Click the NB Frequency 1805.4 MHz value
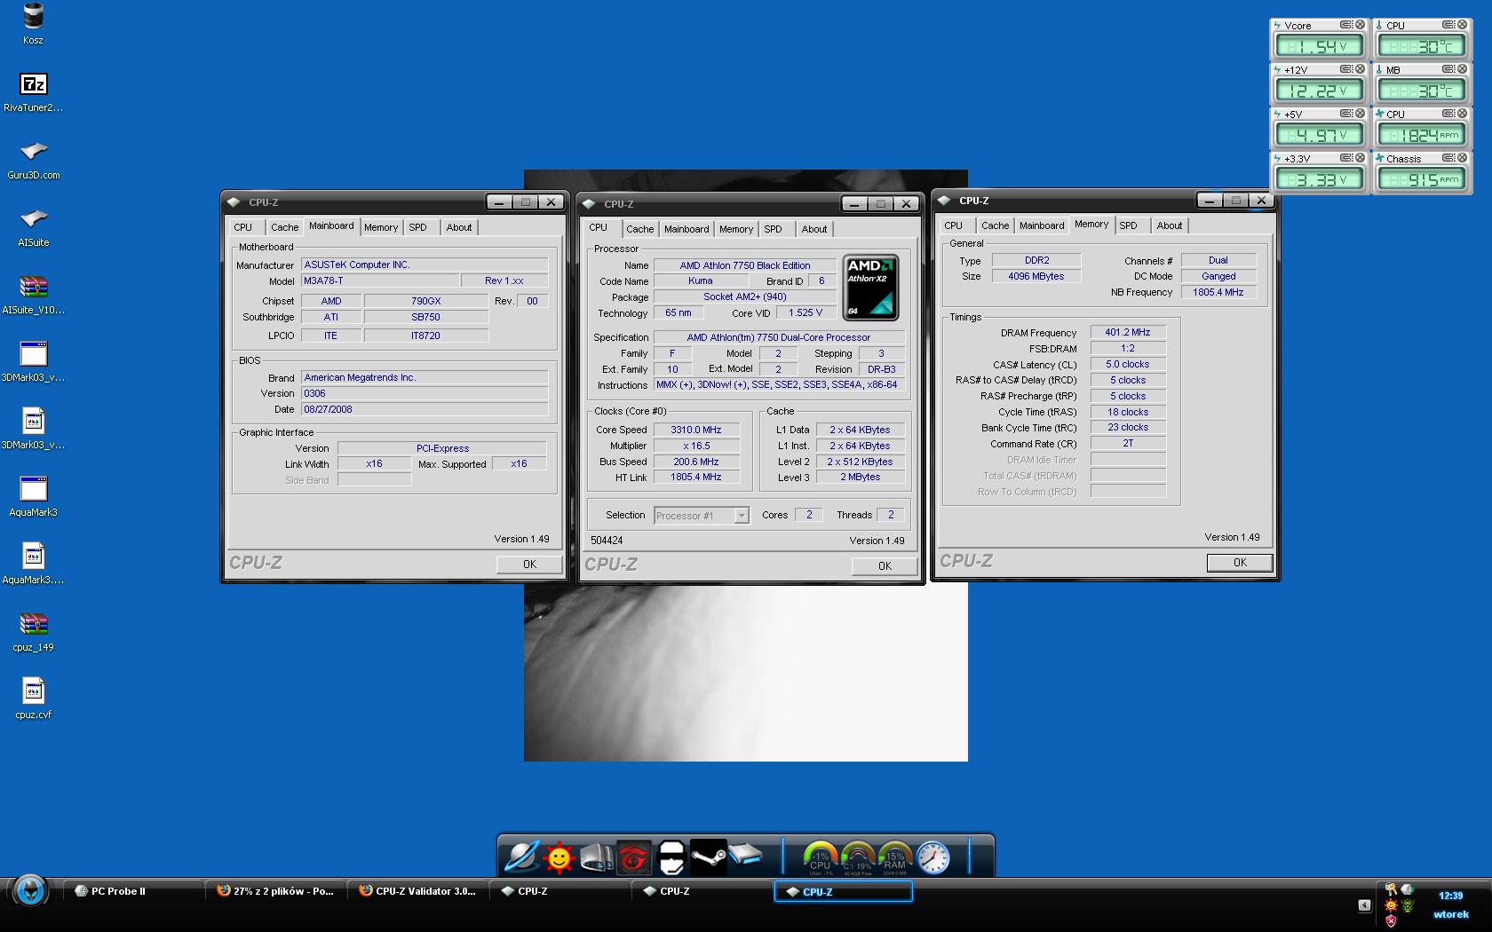 [1218, 292]
